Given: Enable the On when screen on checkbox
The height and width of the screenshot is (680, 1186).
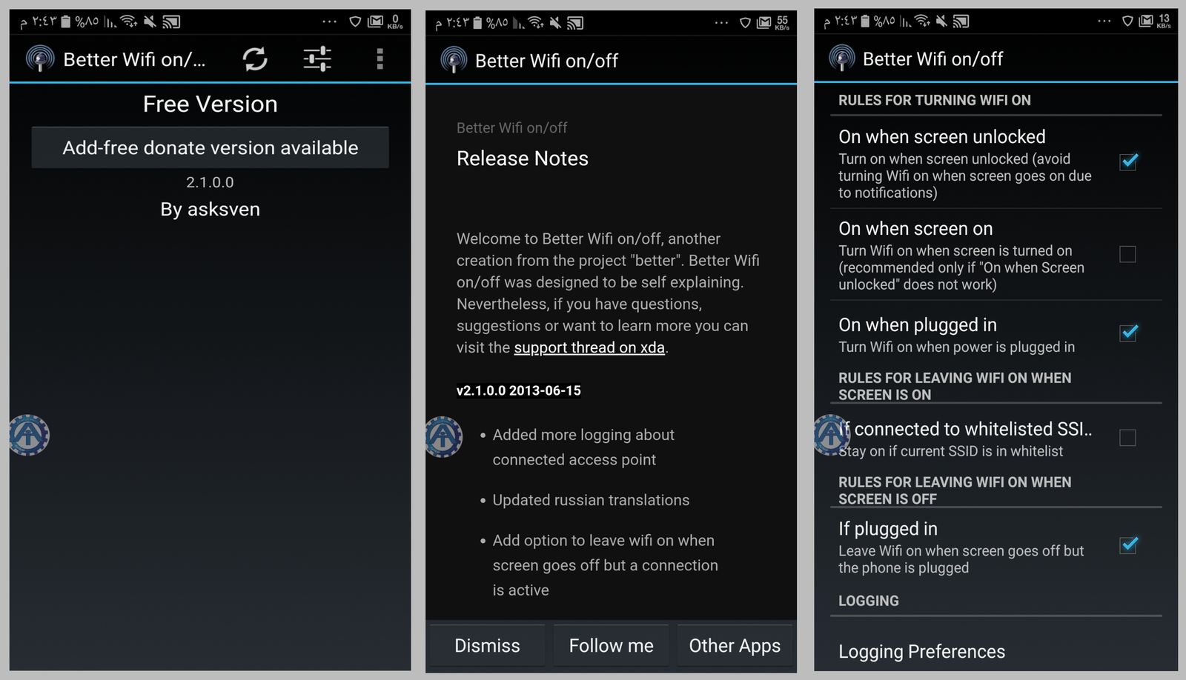Looking at the screenshot, I should pos(1127,254).
